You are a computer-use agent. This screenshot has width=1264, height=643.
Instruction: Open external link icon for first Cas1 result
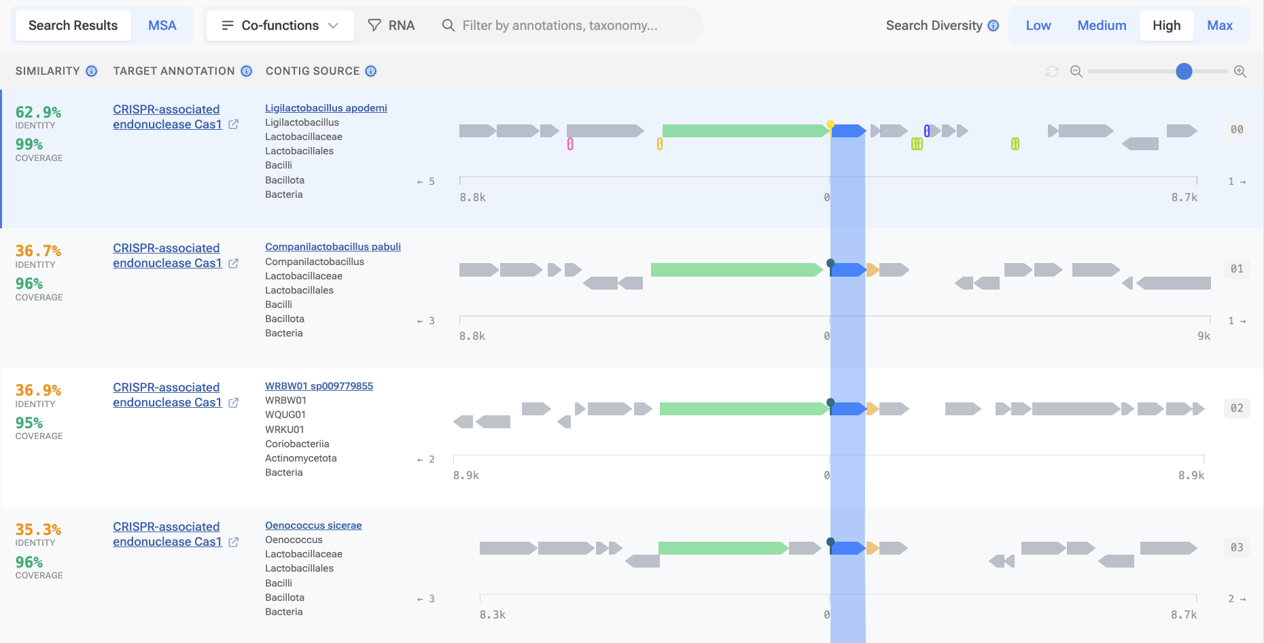[x=234, y=124]
